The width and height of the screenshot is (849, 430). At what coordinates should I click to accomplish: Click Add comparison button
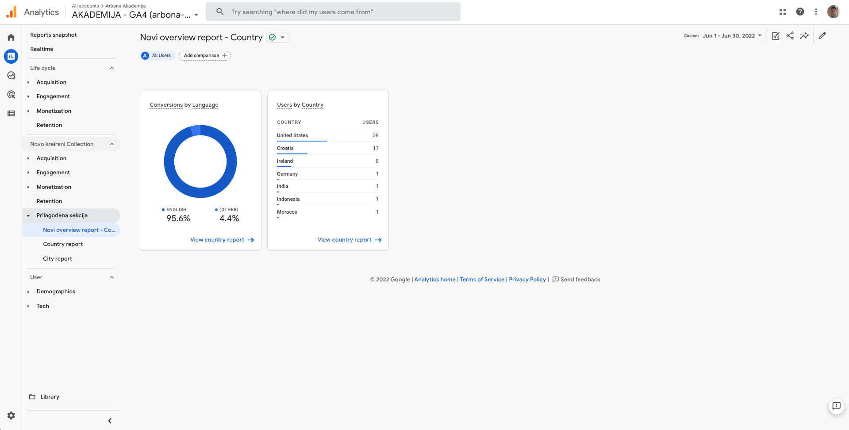click(x=205, y=56)
